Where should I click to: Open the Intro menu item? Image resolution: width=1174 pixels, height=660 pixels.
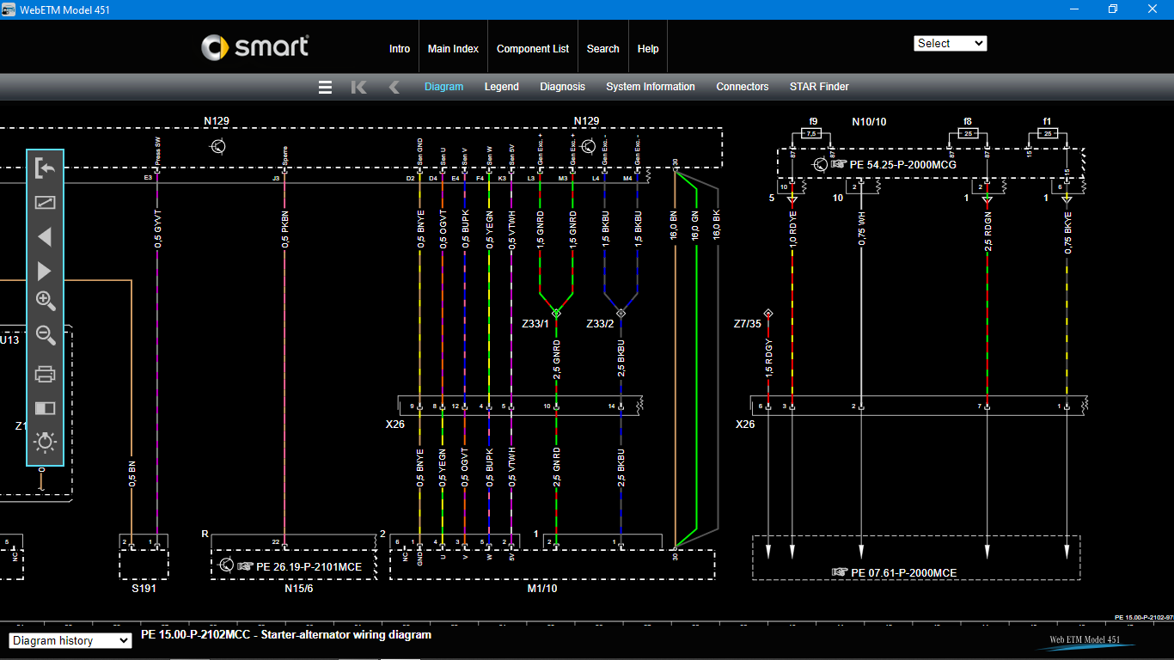(x=400, y=49)
